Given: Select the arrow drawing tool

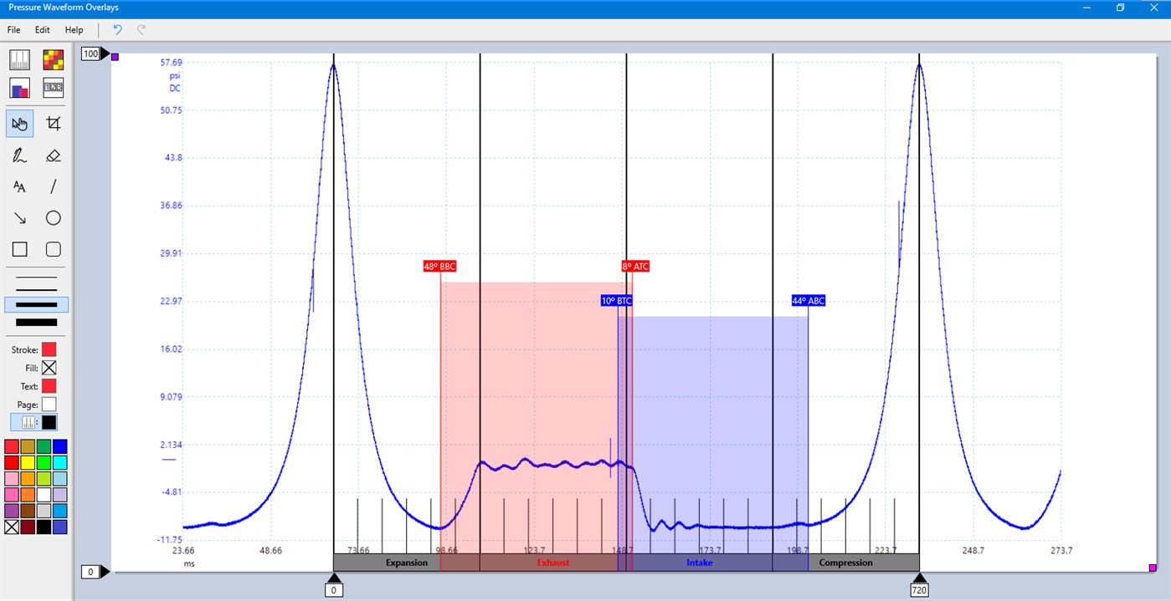Looking at the screenshot, I should point(19,217).
